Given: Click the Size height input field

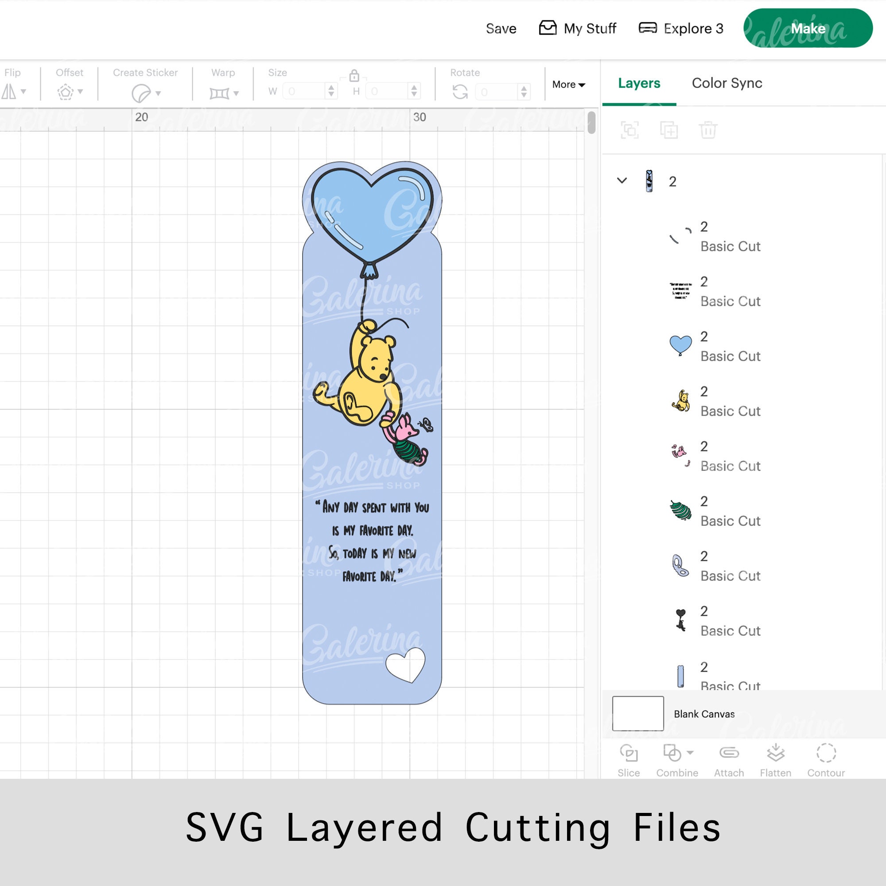Looking at the screenshot, I should click(387, 91).
